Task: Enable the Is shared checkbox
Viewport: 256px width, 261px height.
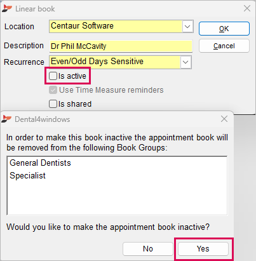Action: pos(53,104)
